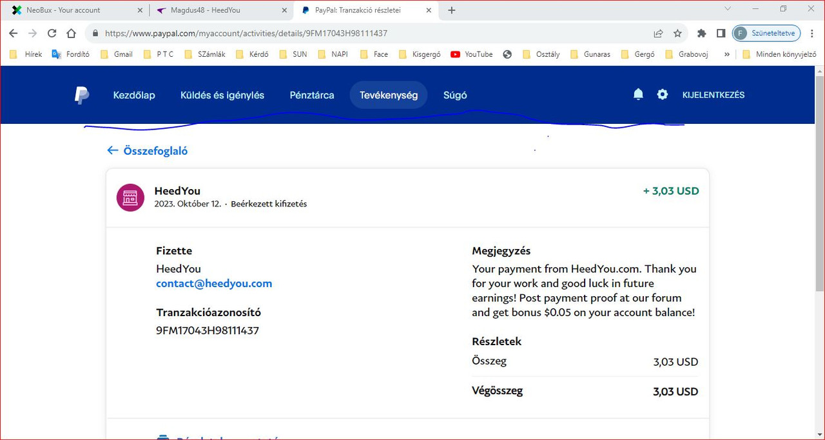
Task: Open the NAPI bookmarks folder
Action: [x=333, y=54]
